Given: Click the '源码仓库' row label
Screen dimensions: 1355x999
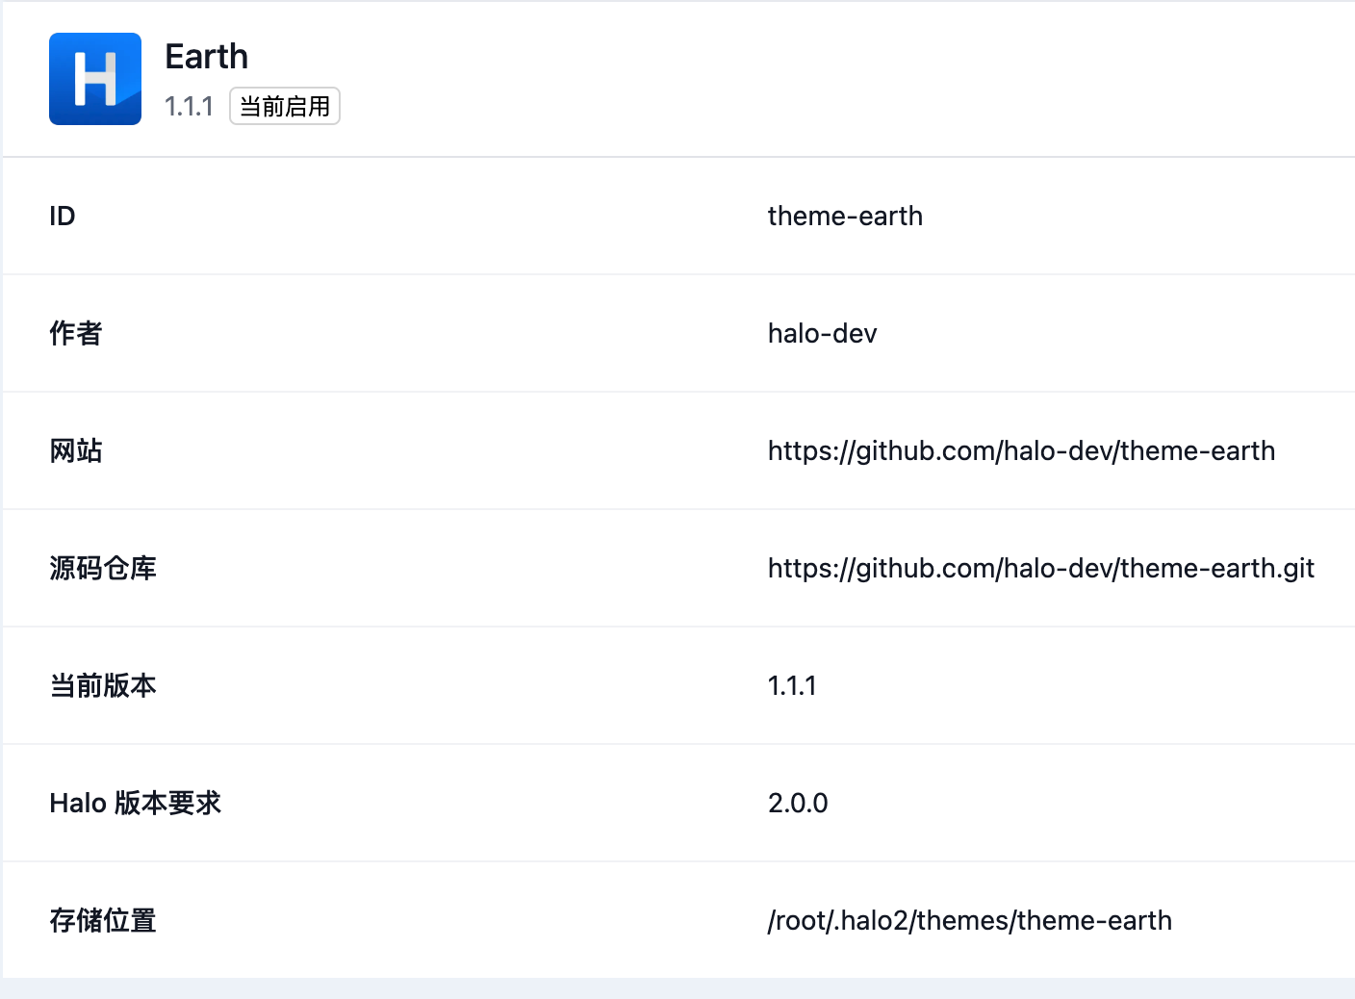Looking at the screenshot, I should (x=103, y=568).
